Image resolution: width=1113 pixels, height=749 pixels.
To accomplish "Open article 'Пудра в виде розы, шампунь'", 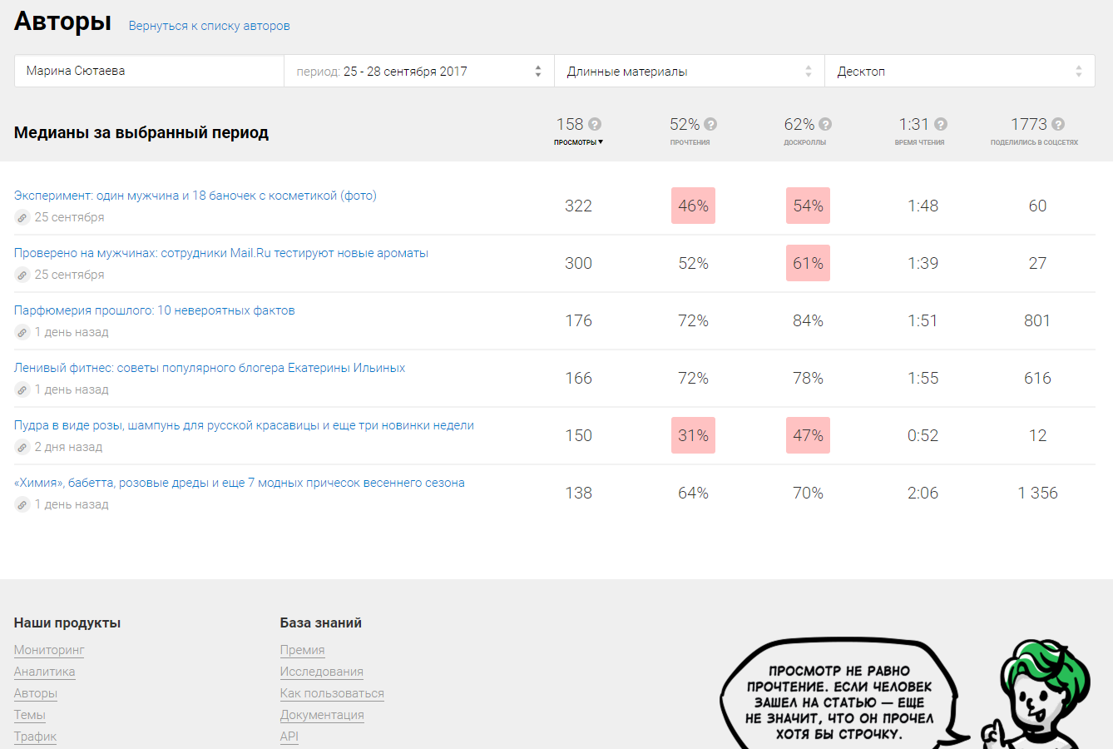I will click(x=244, y=425).
